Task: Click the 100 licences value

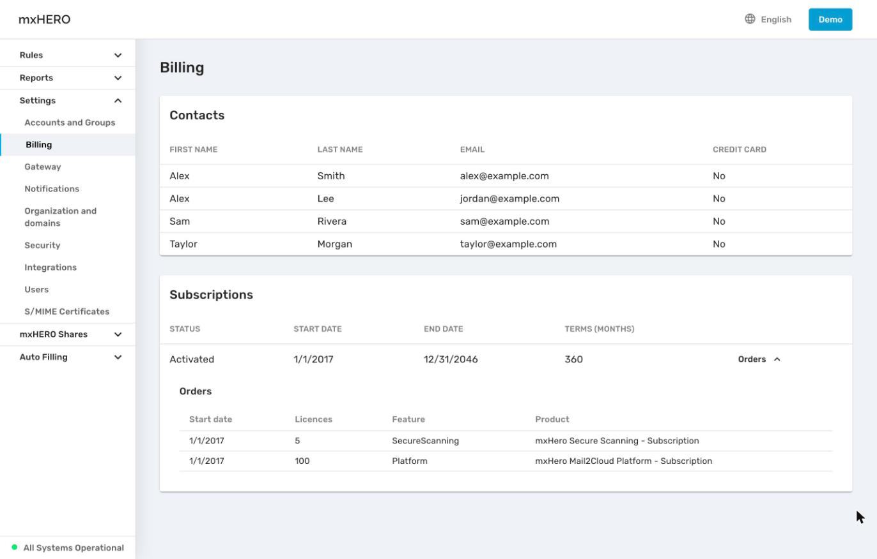Action: point(302,461)
